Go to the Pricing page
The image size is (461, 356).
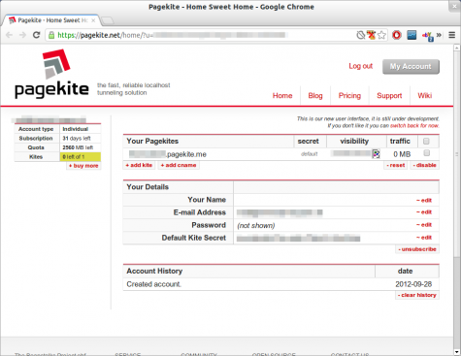coord(349,96)
